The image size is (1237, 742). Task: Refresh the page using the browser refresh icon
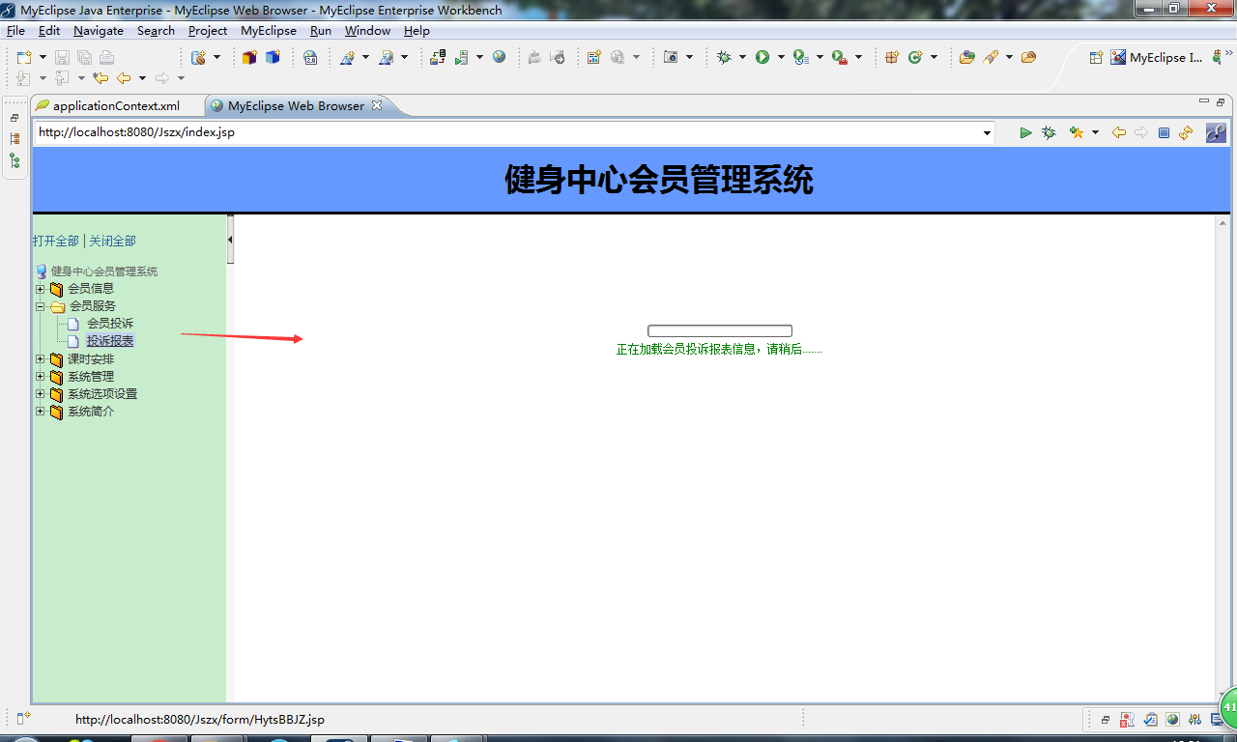(x=1186, y=132)
